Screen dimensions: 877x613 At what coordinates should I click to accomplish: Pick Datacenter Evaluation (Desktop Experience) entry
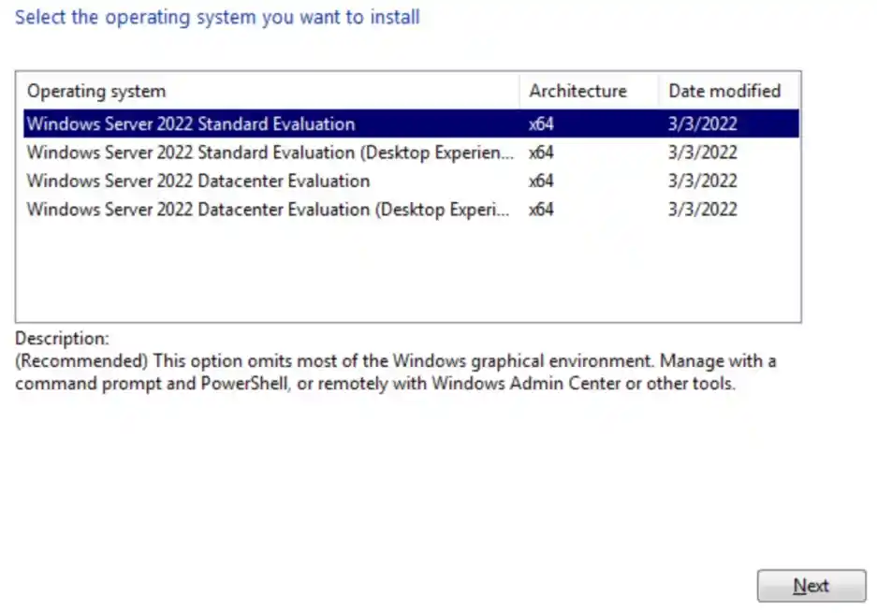tap(268, 210)
